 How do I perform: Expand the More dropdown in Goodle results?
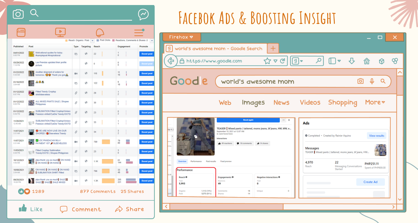[x=375, y=102]
